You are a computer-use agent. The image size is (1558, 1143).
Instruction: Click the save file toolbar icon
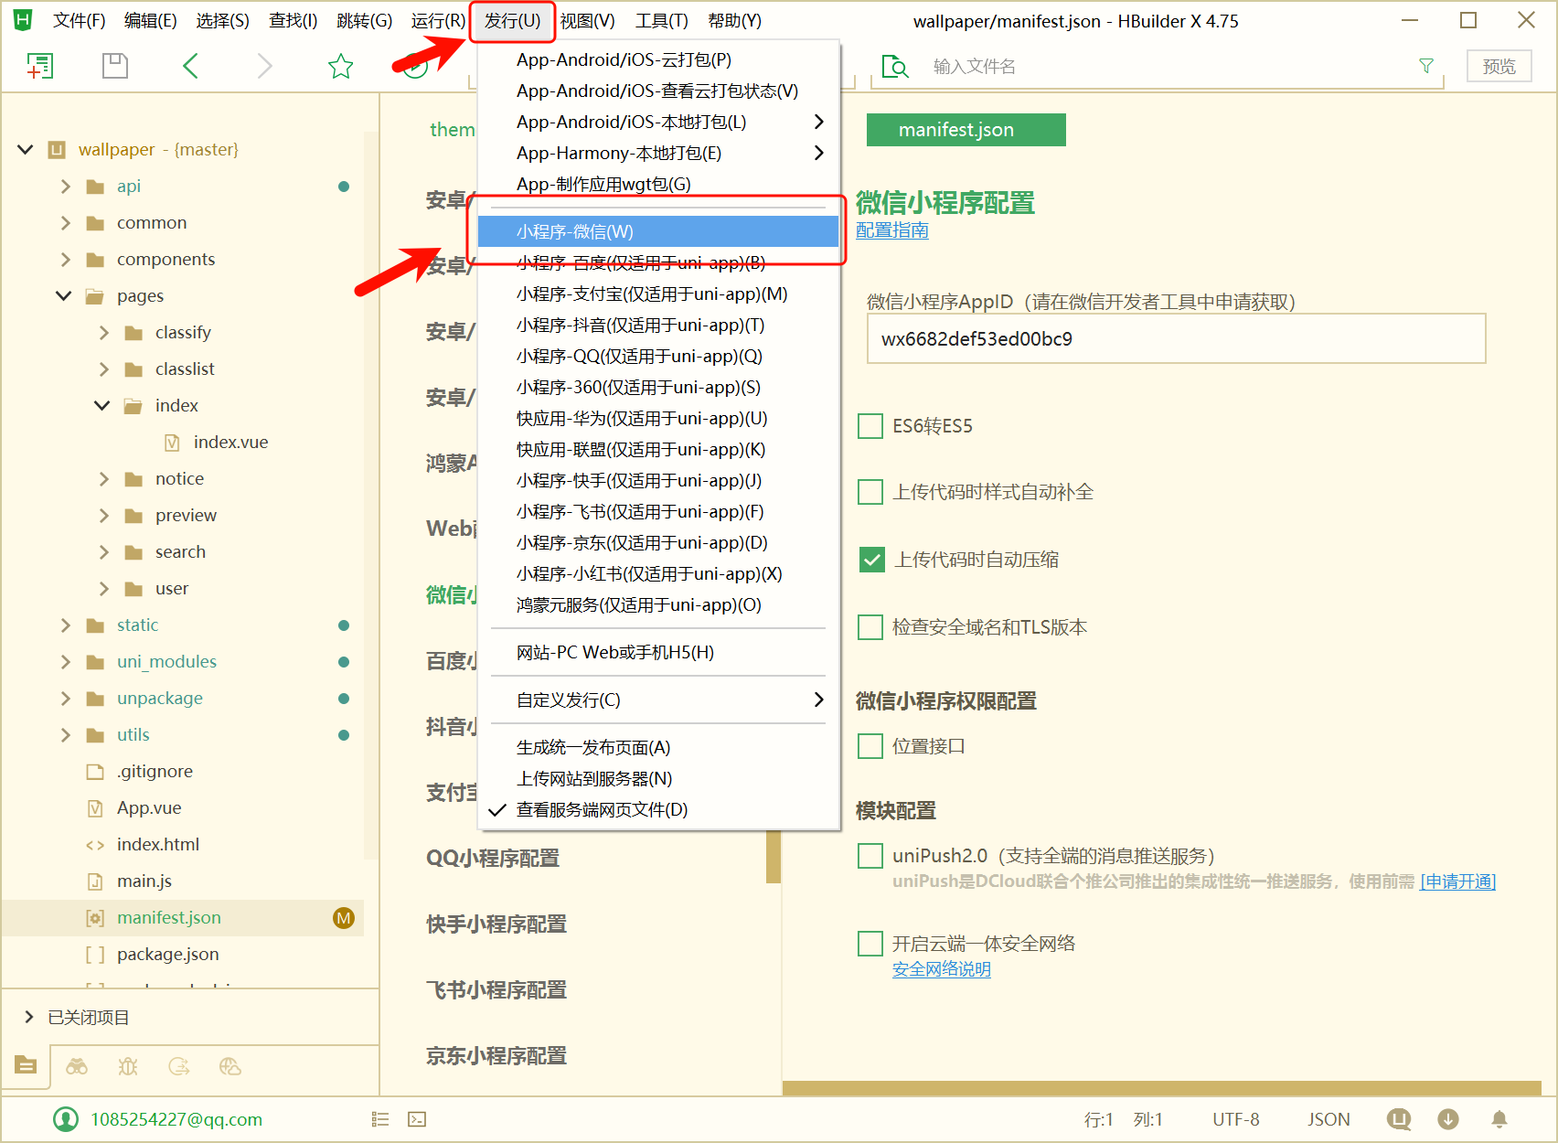tap(115, 66)
